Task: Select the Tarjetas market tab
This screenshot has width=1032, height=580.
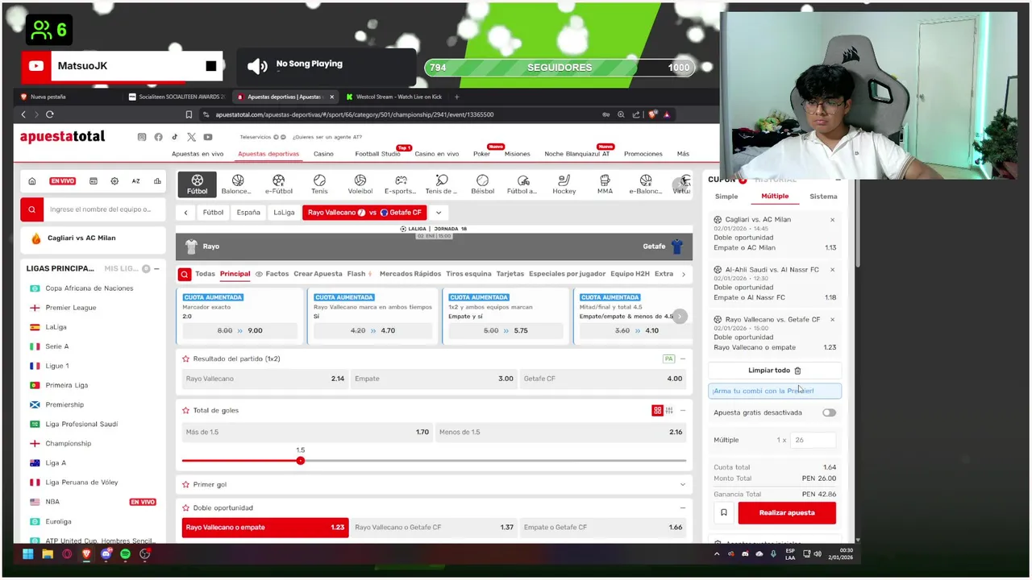Action: pos(510,274)
